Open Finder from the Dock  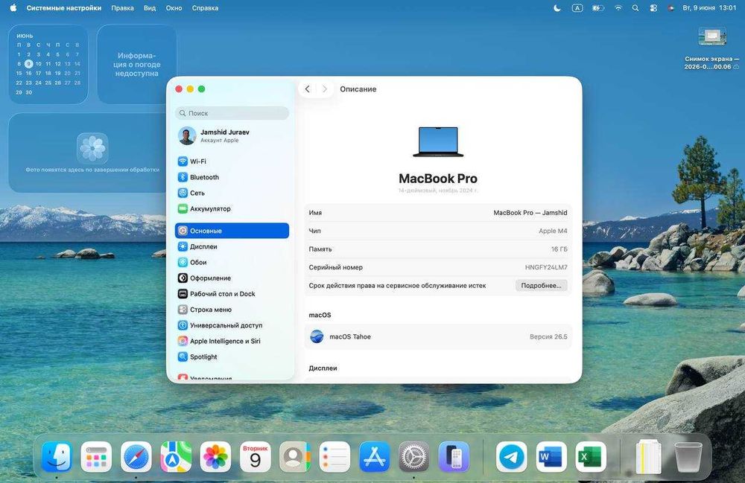(57, 457)
